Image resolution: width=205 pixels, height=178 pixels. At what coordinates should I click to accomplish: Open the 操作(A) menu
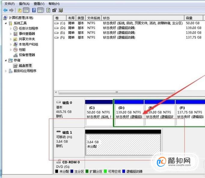24,4
